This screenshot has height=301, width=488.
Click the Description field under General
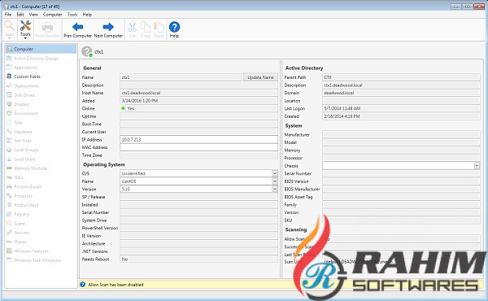pyautogui.click(x=199, y=85)
